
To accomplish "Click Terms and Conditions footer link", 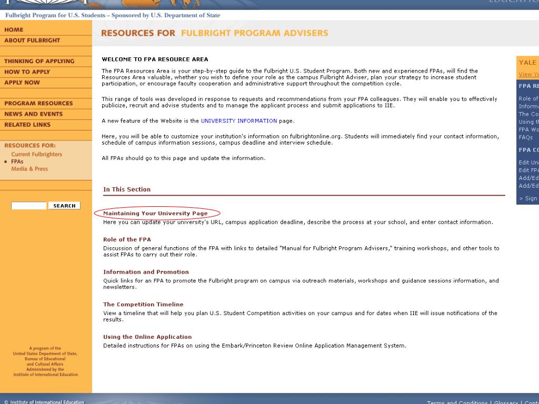I will coord(457,402).
